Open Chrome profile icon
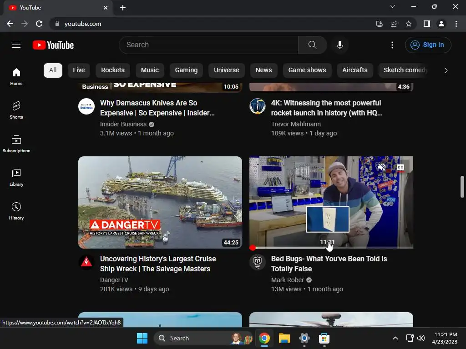The width and height of the screenshot is (466, 349). pos(441,24)
